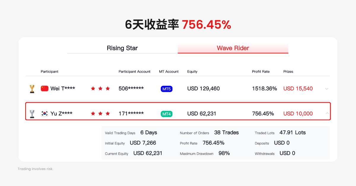Image resolution: width=356 pixels, height=186 pixels.
Task: Select the Wave Rider tab
Action: 233,48
